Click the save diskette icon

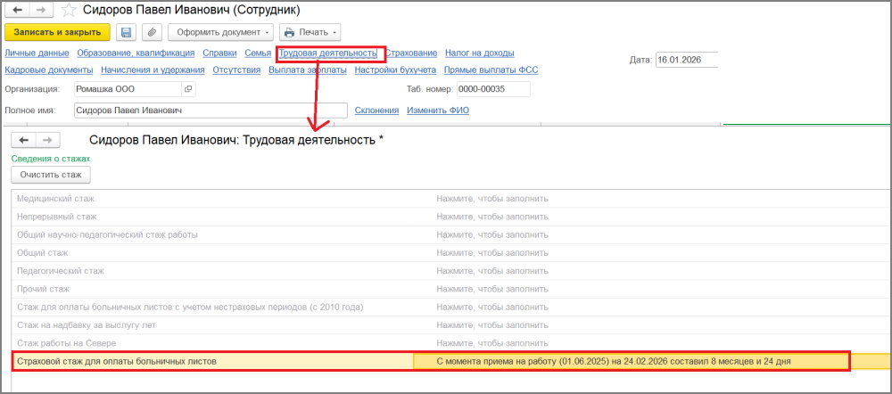126,33
